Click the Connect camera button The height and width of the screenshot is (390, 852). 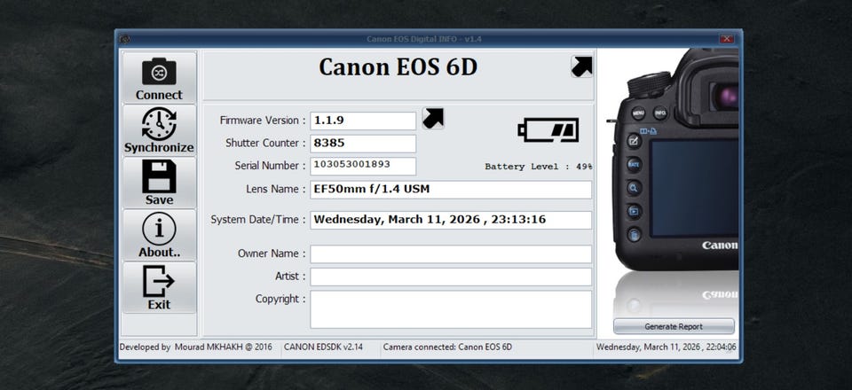click(159, 78)
